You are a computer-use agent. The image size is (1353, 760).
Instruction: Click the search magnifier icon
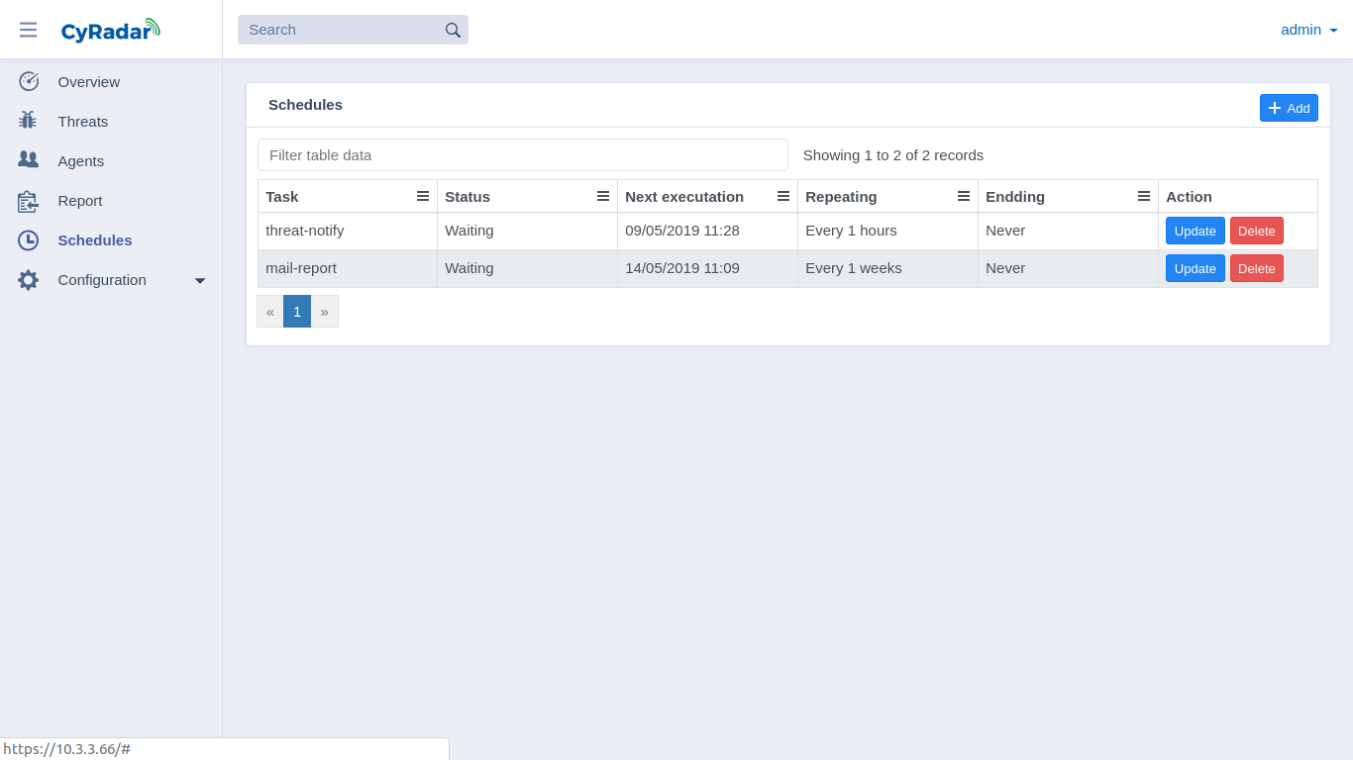[453, 30]
